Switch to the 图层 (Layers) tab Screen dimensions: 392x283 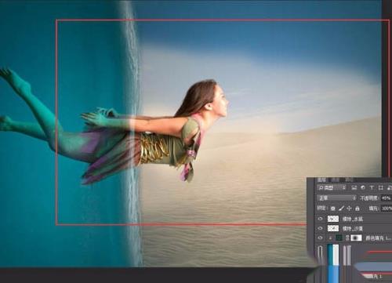[321, 180]
